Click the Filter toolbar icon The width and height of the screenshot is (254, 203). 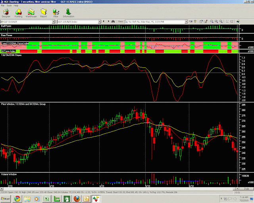[x=56, y=13]
